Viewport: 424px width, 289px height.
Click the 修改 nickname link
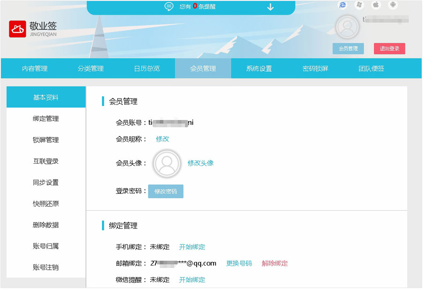[162, 139]
